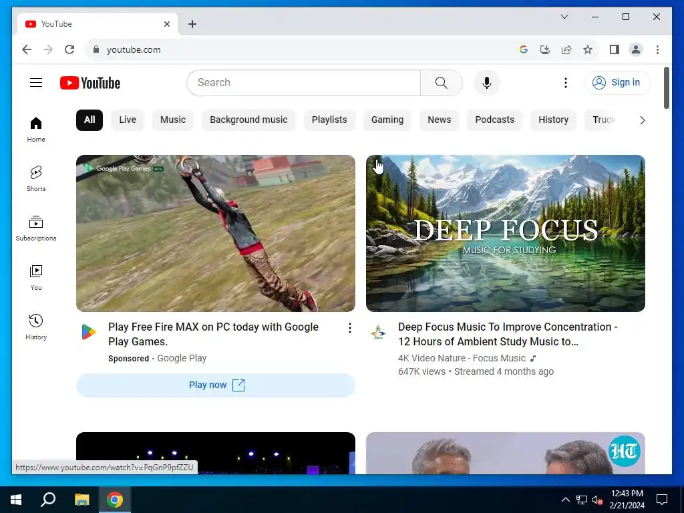
Task: Select the Gaming chip
Action: [x=387, y=120]
